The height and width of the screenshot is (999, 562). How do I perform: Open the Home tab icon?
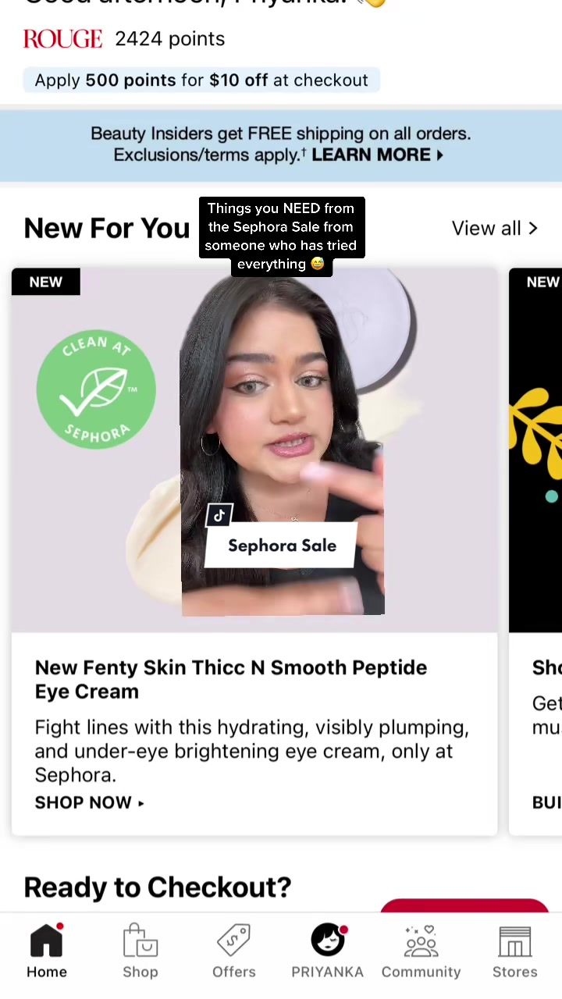pyautogui.click(x=47, y=941)
